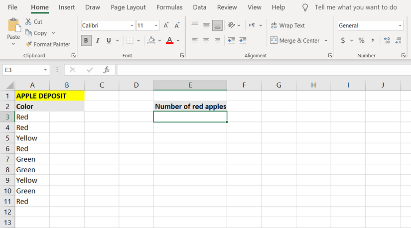The width and height of the screenshot is (411, 228).
Task: Cut selection with the scissors icon
Action: [28, 22]
